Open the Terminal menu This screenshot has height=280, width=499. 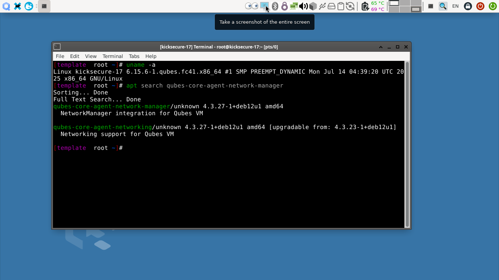[x=113, y=56]
